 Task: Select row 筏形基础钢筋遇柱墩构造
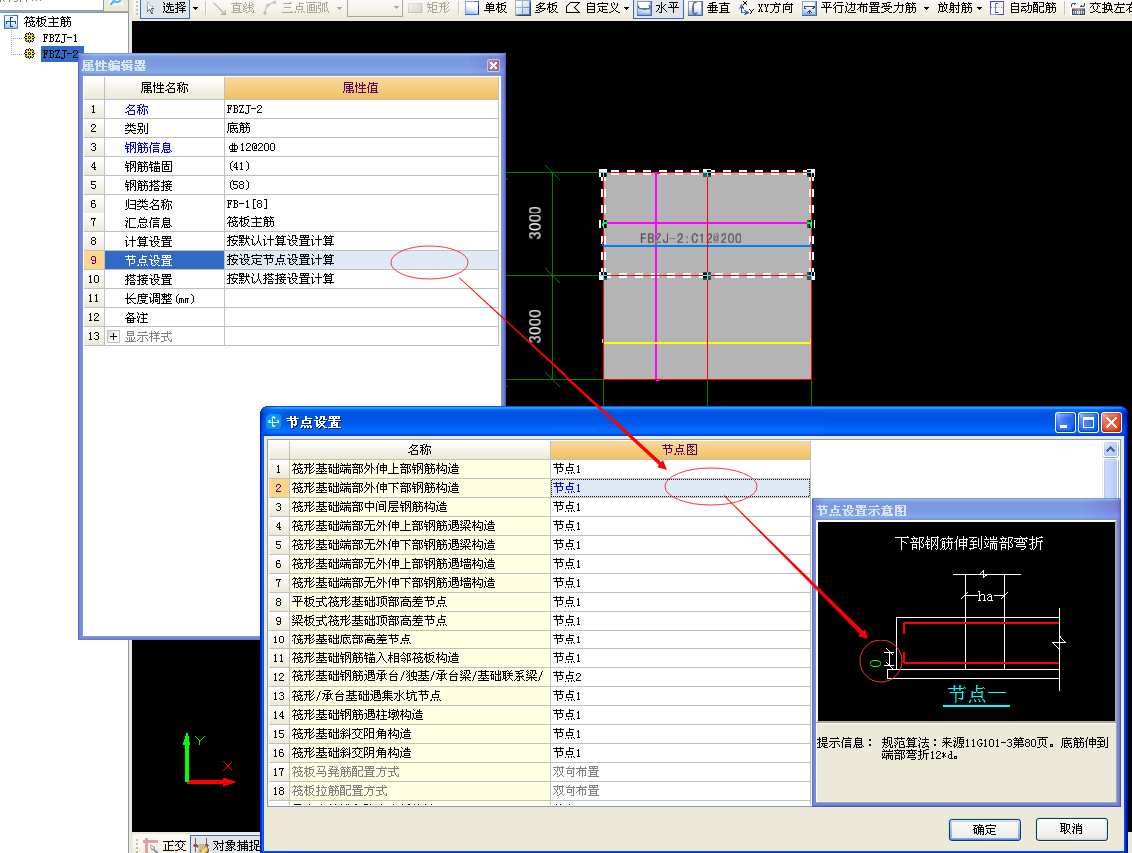[x=420, y=715]
